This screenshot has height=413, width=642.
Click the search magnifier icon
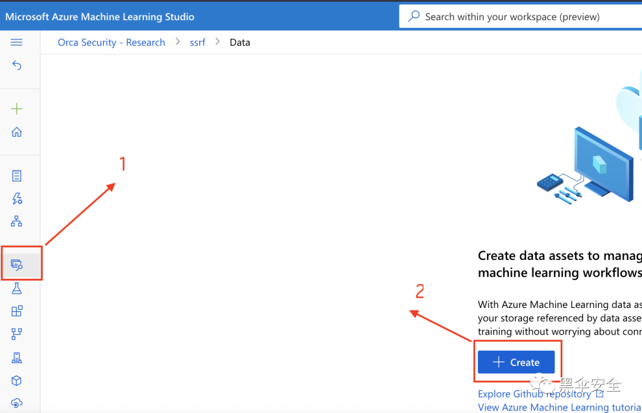414,17
